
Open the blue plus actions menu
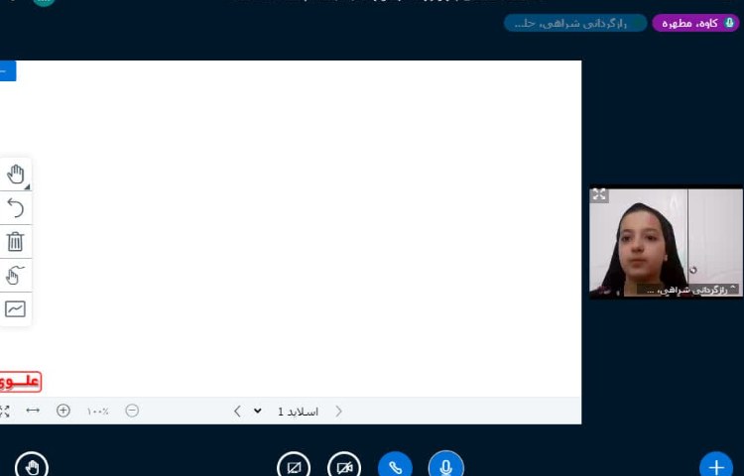pos(716,466)
